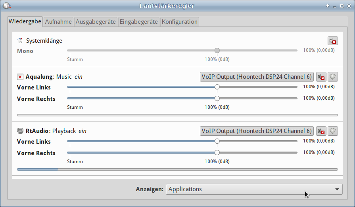Mute the Aqualung Music stream
The height and width of the screenshot is (207, 355).
click(321, 77)
